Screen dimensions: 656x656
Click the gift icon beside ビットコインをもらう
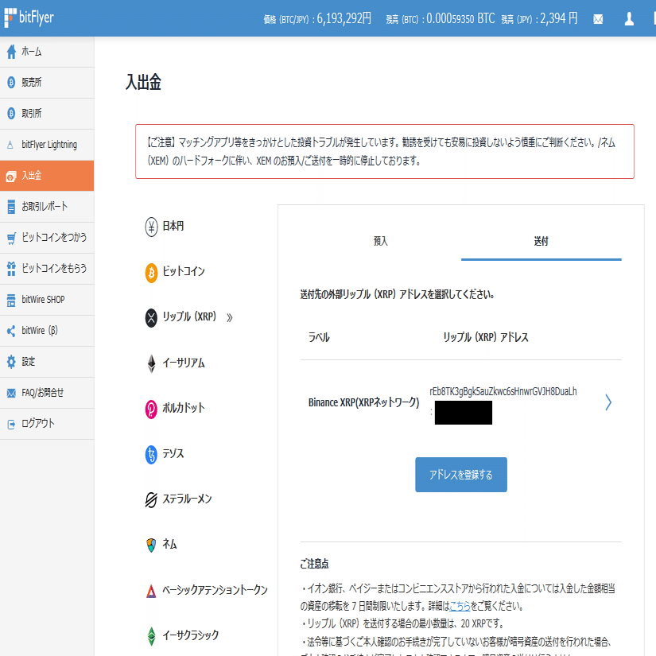[x=11, y=269]
